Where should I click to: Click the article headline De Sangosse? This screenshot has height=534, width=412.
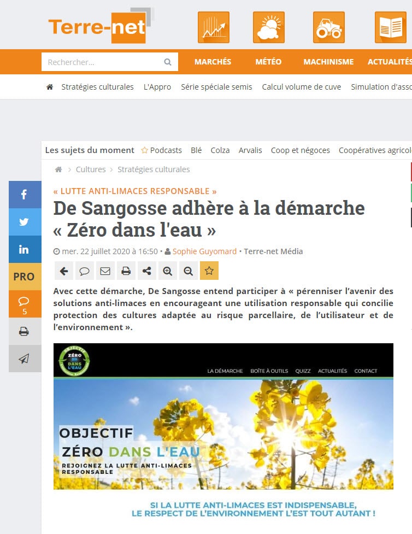click(209, 219)
